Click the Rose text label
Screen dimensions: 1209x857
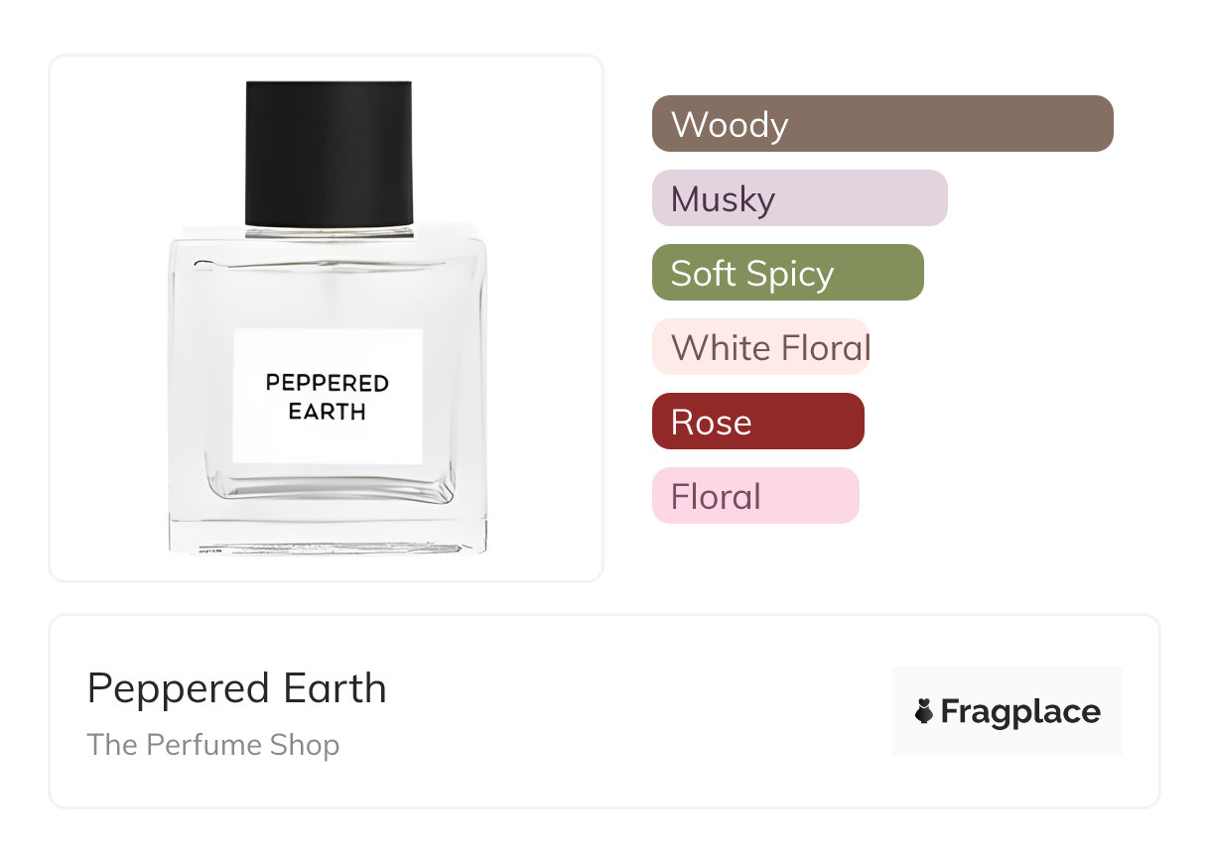pos(712,424)
